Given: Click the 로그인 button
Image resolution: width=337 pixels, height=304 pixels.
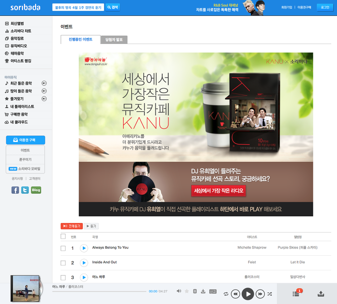Looking at the screenshot, I should tap(325, 7).
